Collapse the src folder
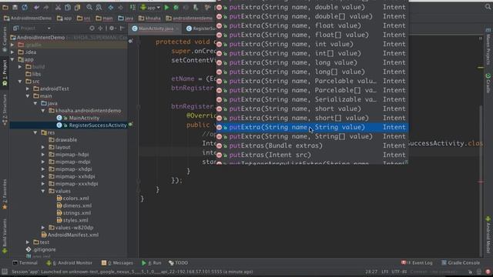This screenshot has height=277, width=493. (20, 82)
